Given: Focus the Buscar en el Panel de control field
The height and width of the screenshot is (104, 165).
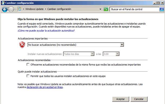Looking at the screenshot, I should 134,9.
